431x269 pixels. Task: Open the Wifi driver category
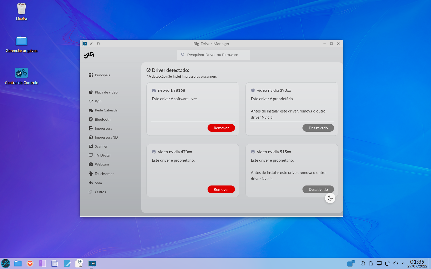[95, 101]
